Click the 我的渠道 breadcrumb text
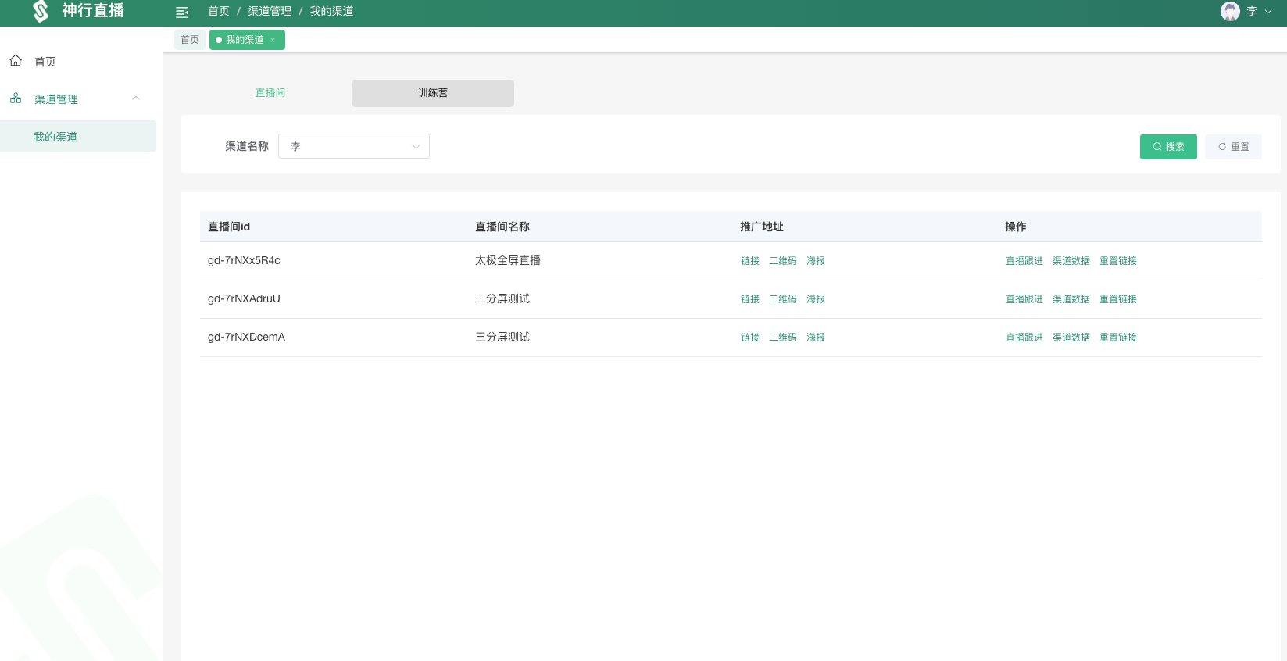 click(331, 12)
